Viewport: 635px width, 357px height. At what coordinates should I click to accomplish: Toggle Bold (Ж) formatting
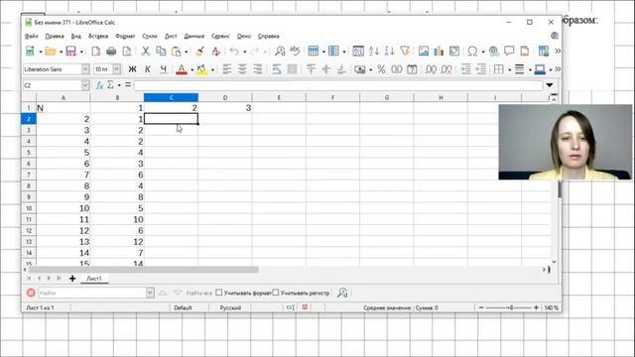(x=132, y=69)
